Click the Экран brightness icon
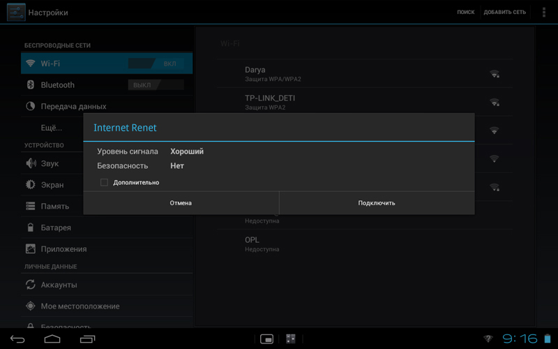 coord(31,184)
